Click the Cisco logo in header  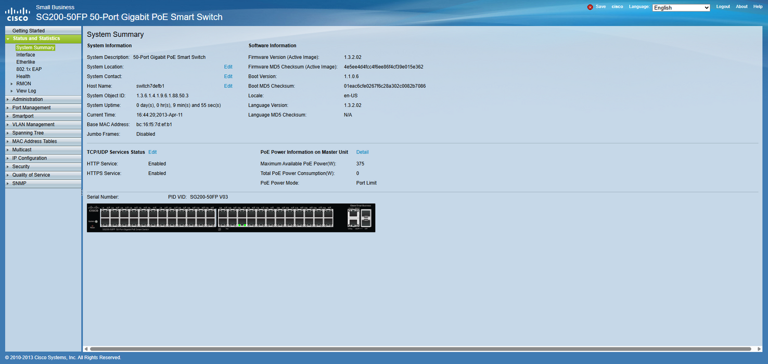click(x=18, y=13)
